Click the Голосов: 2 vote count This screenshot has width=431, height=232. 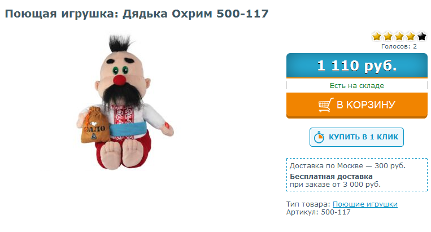399,46
